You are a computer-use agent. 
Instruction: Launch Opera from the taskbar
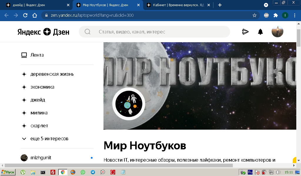pyautogui.click(x=113, y=172)
